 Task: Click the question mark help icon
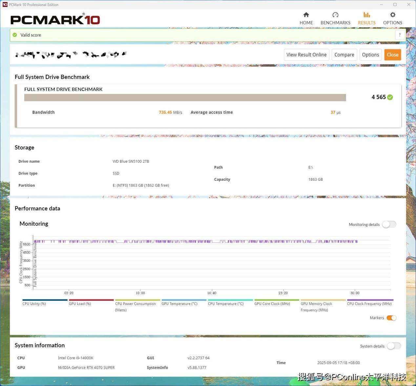point(400,35)
